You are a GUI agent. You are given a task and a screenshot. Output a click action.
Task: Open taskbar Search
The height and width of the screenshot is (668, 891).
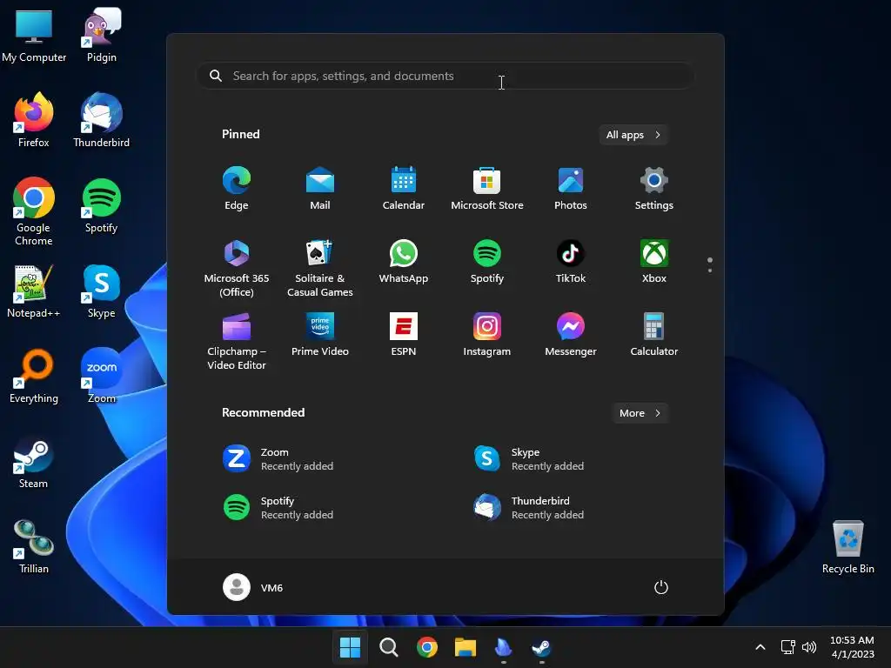389,647
